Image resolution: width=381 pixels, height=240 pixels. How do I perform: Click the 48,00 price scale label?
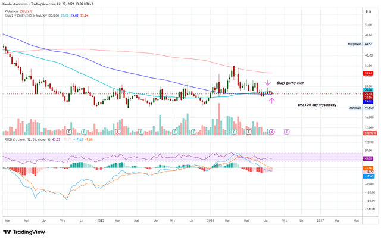click(368, 35)
